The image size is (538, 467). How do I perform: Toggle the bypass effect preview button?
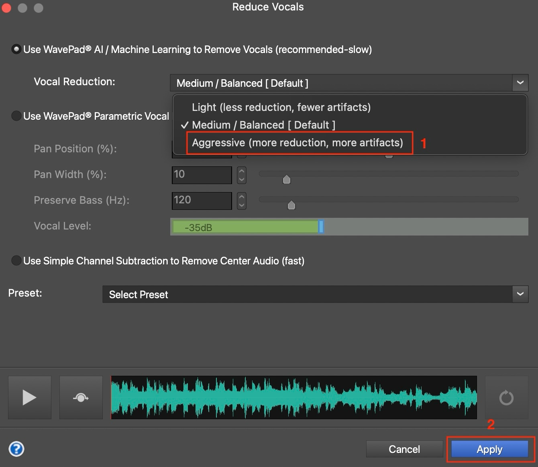pos(81,397)
